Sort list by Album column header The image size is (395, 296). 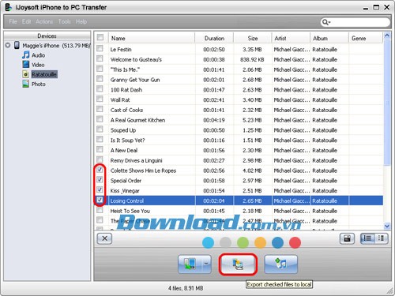point(329,38)
